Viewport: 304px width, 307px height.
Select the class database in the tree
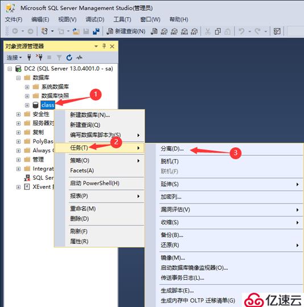click(48, 105)
